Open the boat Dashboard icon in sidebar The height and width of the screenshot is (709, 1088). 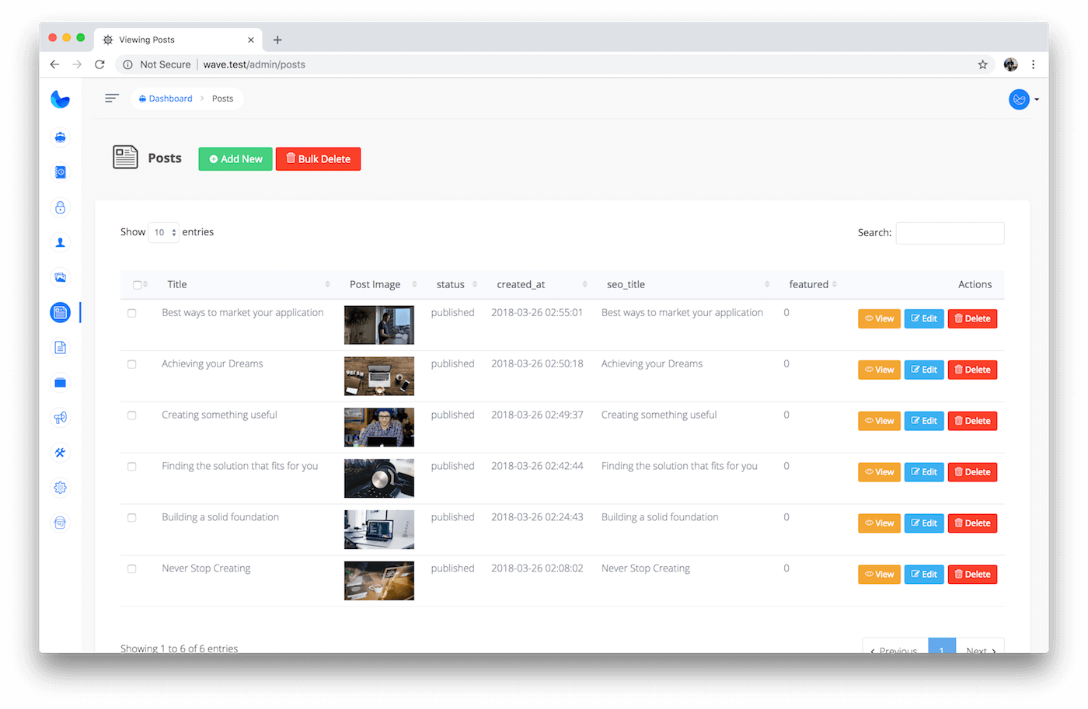(60, 137)
